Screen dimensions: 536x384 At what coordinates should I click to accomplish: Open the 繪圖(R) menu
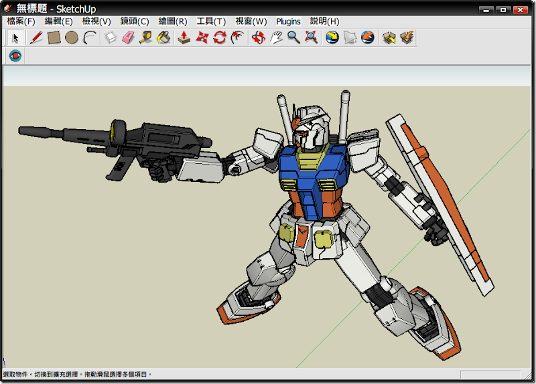173,21
